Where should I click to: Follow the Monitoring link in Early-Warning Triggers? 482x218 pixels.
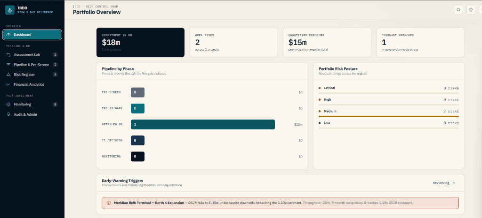pyautogui.click(x=444, y=183)
